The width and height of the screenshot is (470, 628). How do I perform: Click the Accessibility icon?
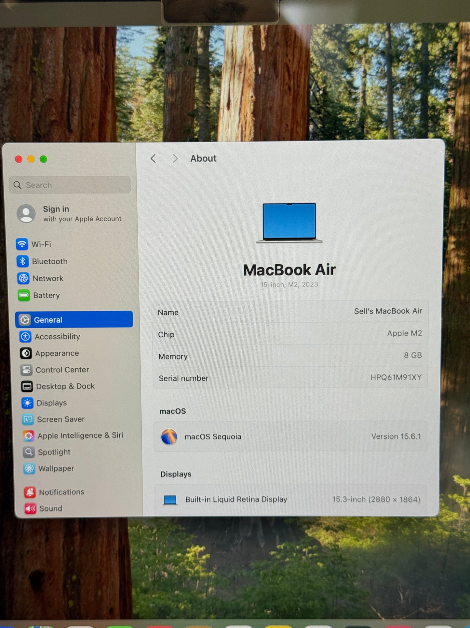click(x=25, y=336)
